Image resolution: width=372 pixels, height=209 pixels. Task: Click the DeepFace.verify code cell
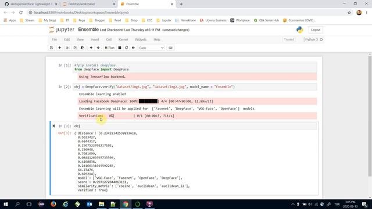pos(195,87)
